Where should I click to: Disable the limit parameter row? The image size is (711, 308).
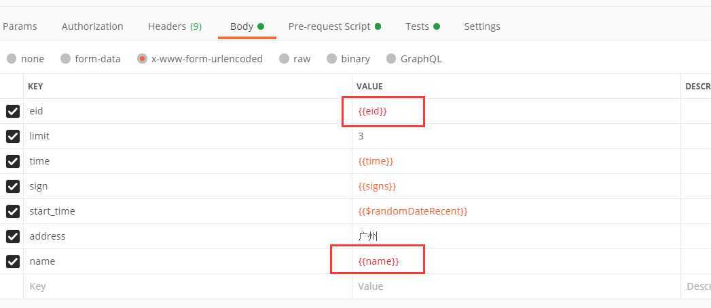pyautogui.click(x=13, y=136)
